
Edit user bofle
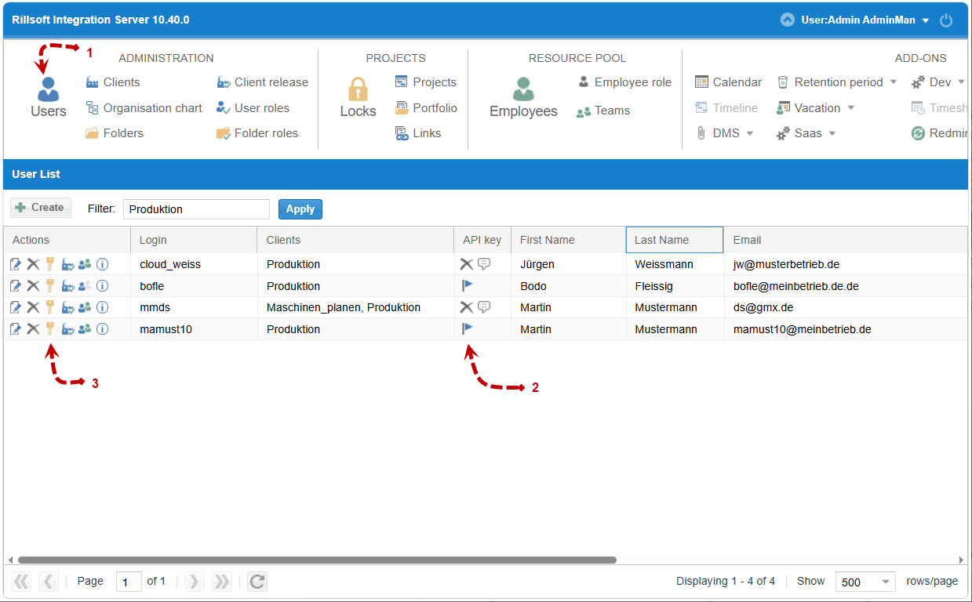(16, 286)
